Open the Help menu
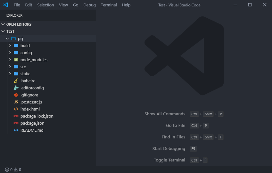The height and width of the screenshot is (173, 272). (x=126, y=5)
